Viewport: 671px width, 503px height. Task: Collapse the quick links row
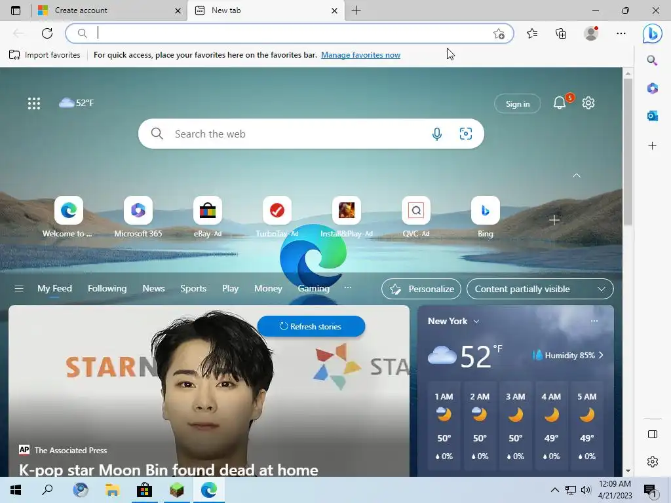[577, 176]
